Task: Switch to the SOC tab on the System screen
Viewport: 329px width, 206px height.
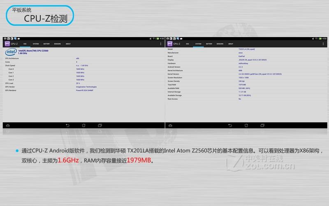Action: tap(188, 44)
